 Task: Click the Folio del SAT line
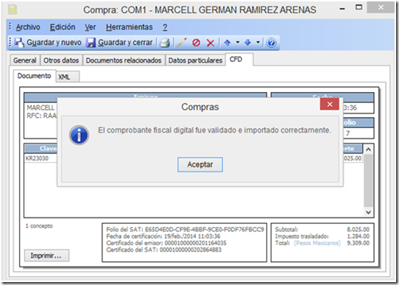[x=185, y=230]
